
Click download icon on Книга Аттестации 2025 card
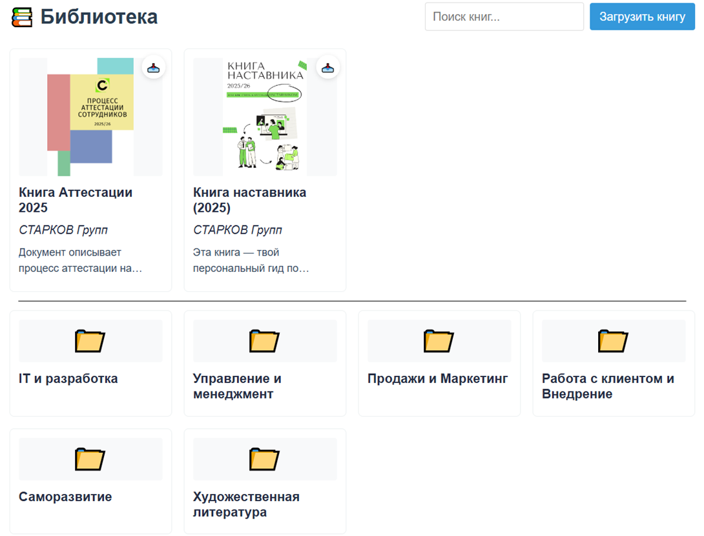pyautogui.click(x=154, y=67)
